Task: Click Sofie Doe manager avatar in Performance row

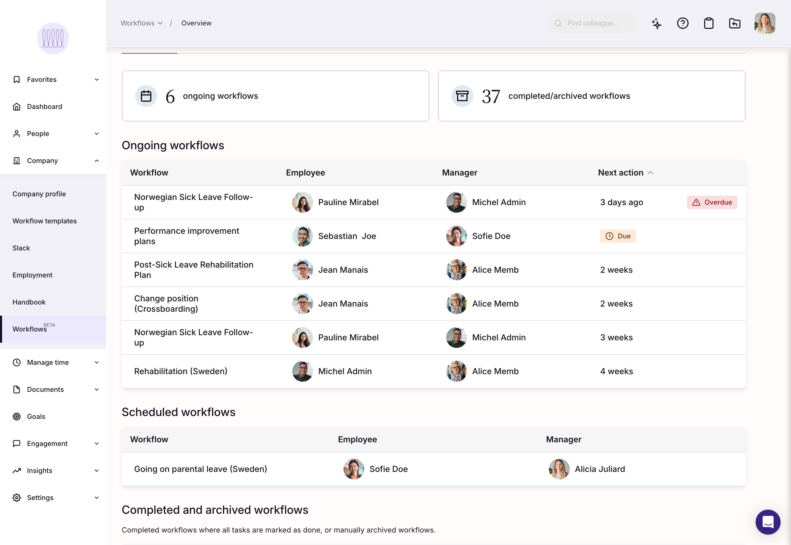Action: click(456, 236)
